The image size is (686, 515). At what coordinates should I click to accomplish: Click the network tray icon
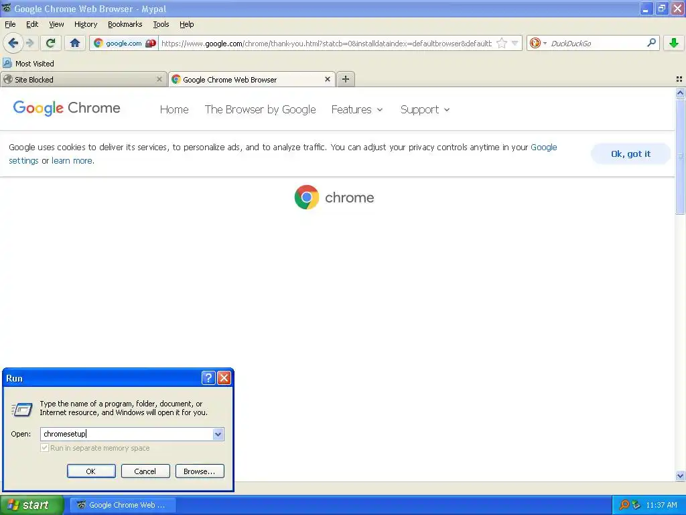636,505
